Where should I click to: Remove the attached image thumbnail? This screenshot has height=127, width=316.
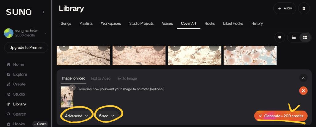(x=73, y=88)
